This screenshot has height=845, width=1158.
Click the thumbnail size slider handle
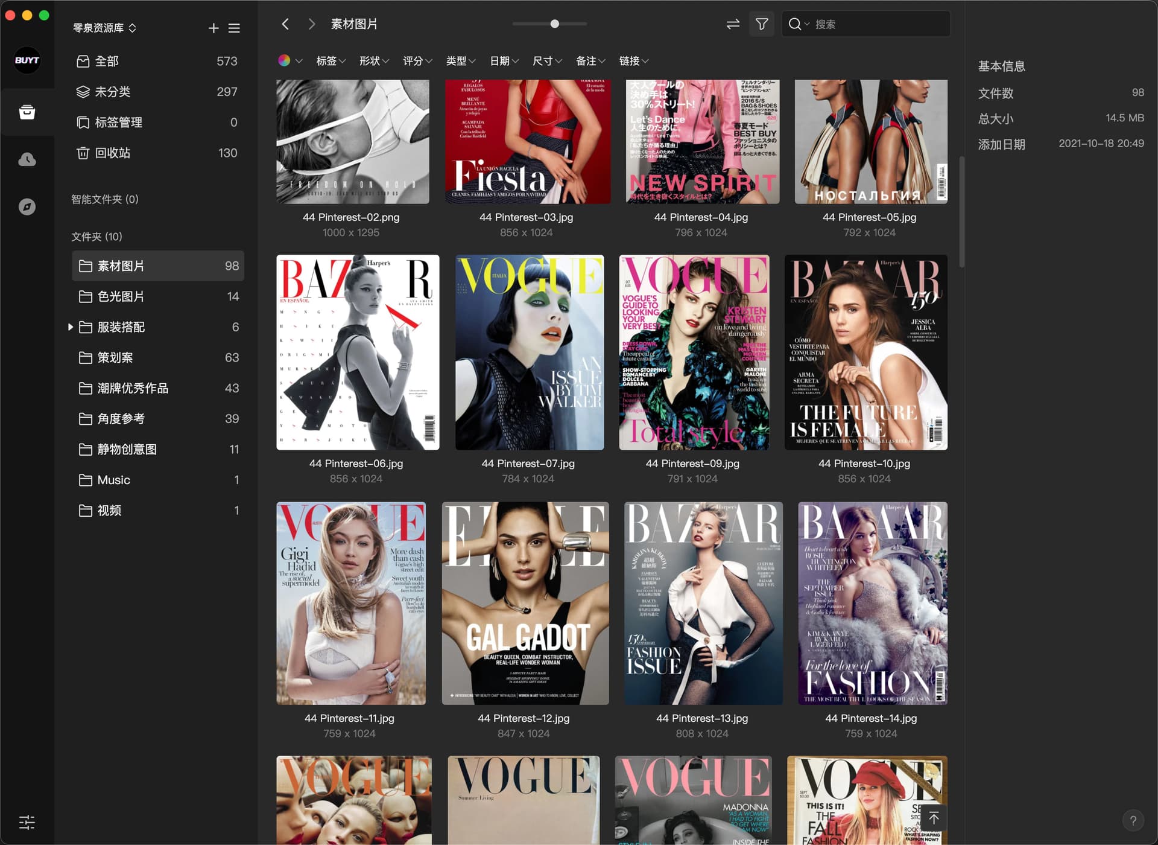point(554,24)
